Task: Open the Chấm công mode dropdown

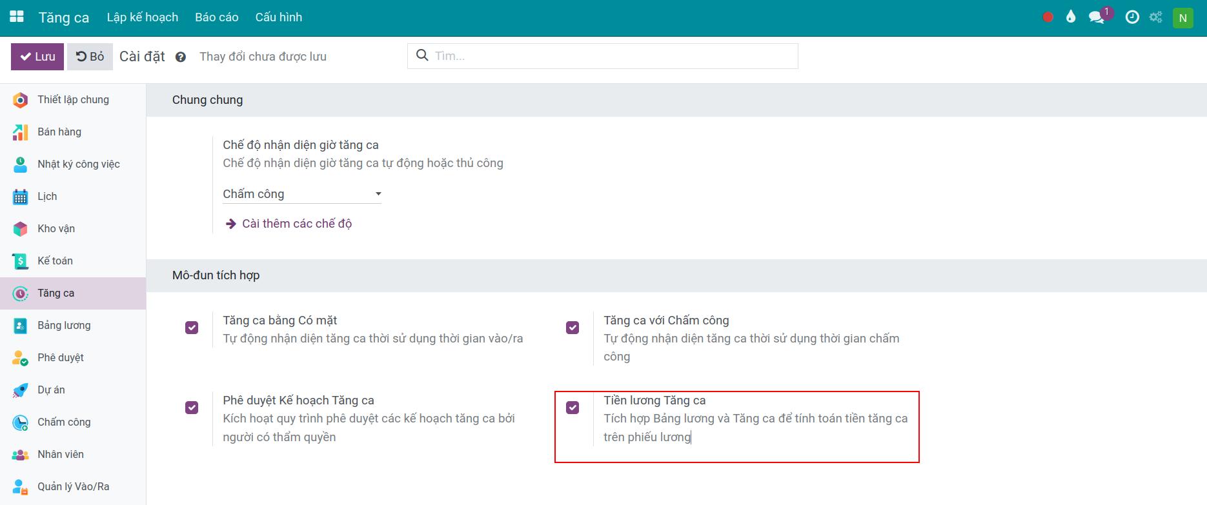Action: (x=302, y=194)
